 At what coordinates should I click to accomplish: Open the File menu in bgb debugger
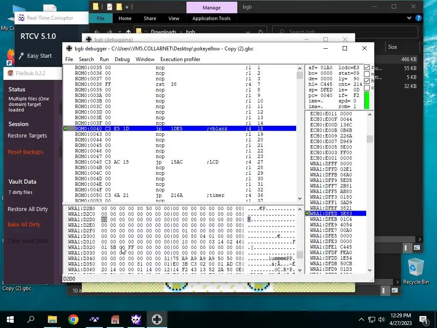coord(69,59)
